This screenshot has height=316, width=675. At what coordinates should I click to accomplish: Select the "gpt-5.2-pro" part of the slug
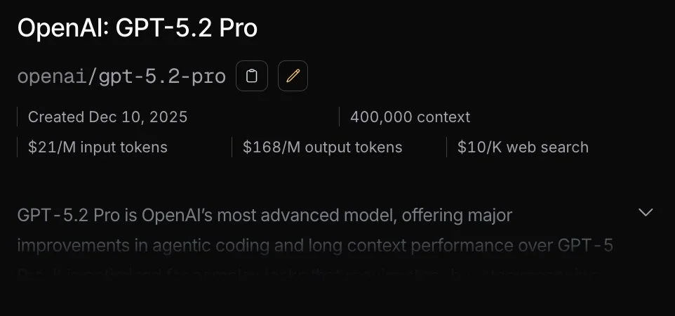pyautogui.click(x=163, y=77)
